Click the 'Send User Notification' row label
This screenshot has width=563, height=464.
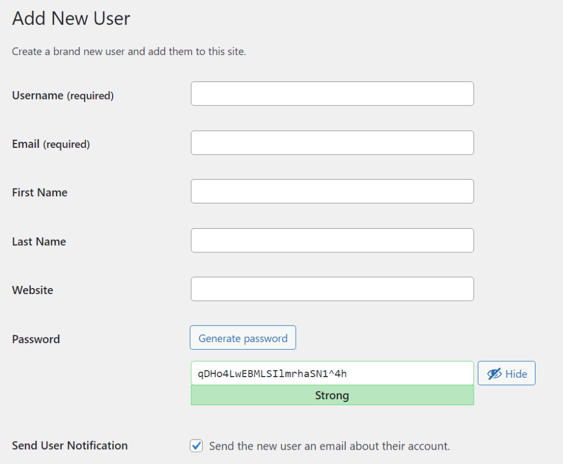[x=70, y=445]
